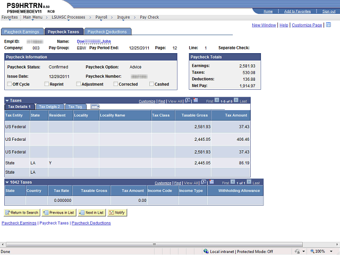Click the Tax Amount 86.19 cell
Viewport: 340px width, 255px height.
(x=231, y=163)
